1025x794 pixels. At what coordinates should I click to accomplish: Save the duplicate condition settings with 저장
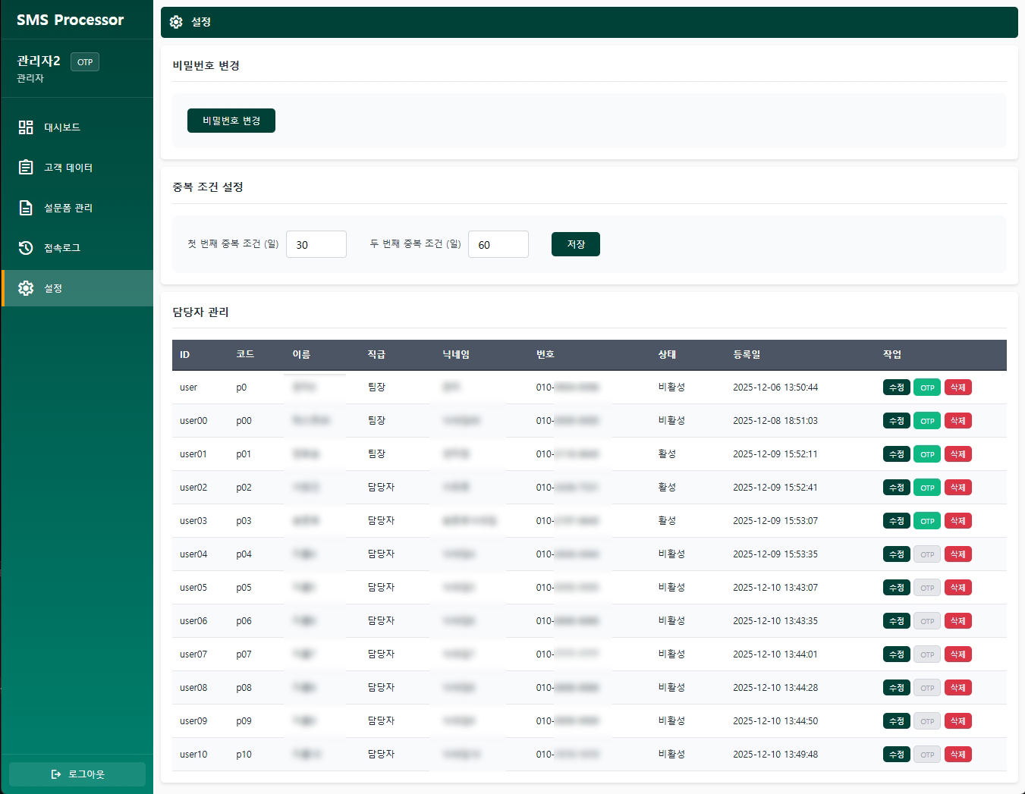575,244
